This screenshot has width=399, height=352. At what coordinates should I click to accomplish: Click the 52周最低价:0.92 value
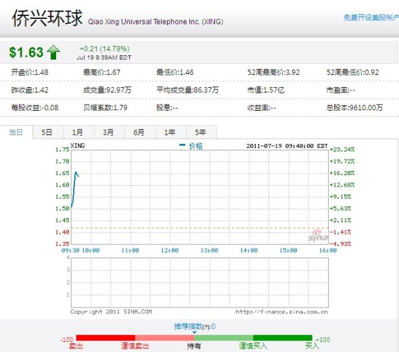point(353,72)
